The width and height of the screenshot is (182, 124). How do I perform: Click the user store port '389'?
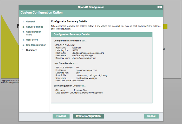tap(78, 73)
